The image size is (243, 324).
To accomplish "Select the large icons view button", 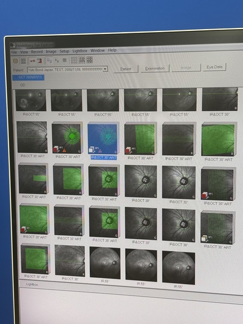I will (49, 61).
